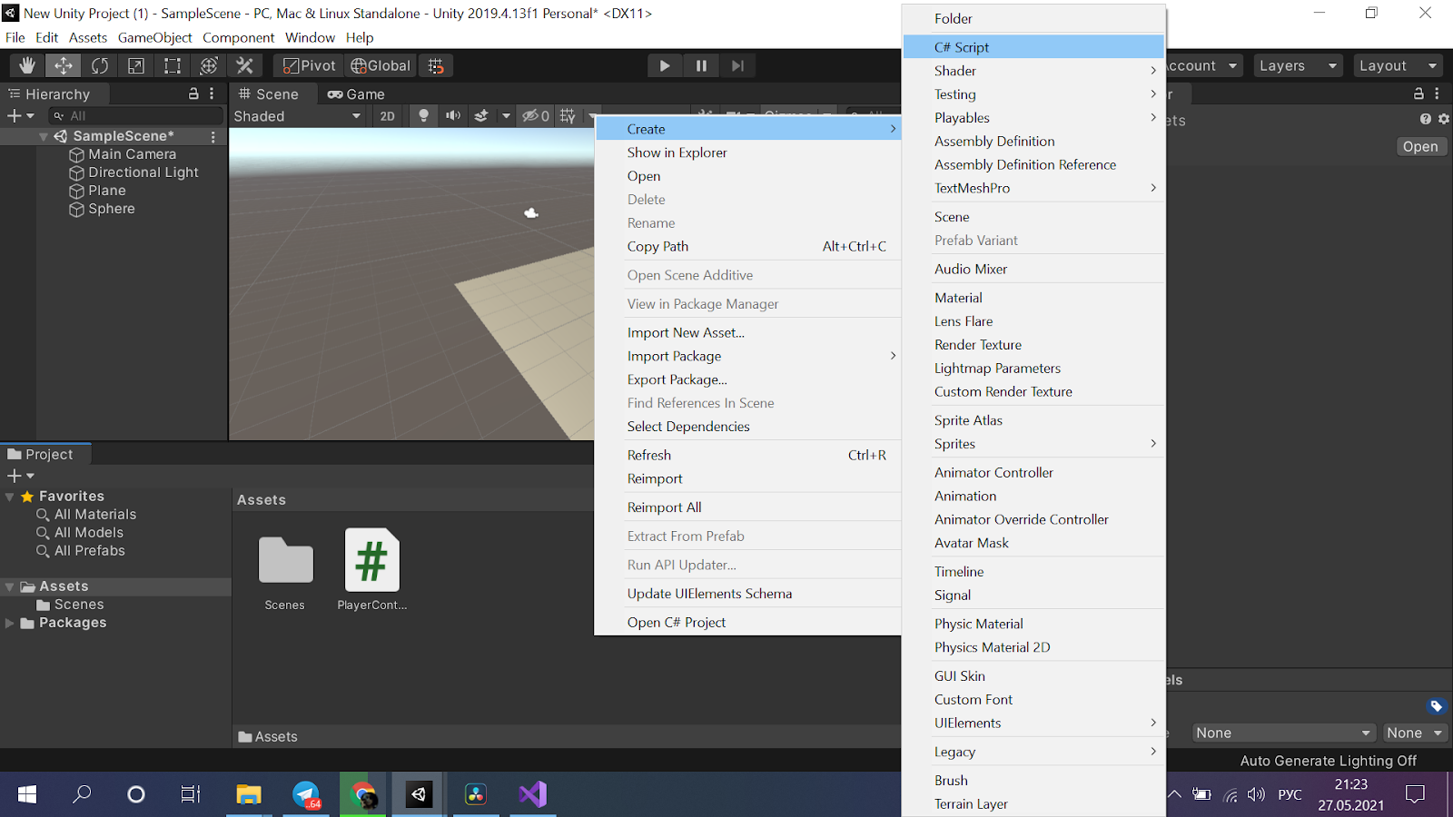The width and height of the screenshot is (1453, 817).
Task: Open the GameObject menu
Action: (154, 37)
